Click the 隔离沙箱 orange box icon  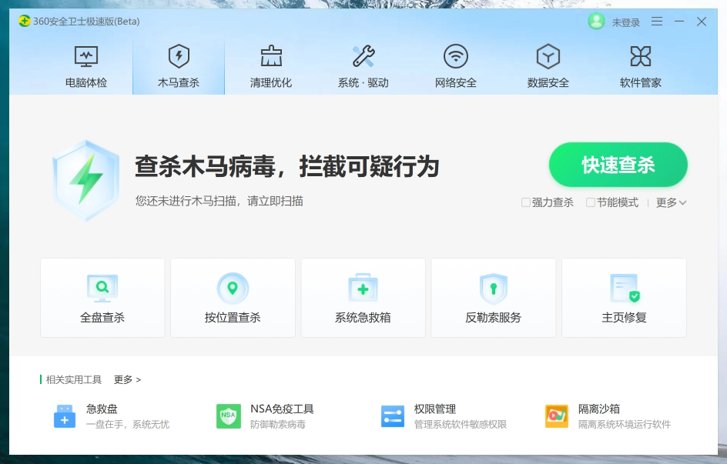point(557,416)
